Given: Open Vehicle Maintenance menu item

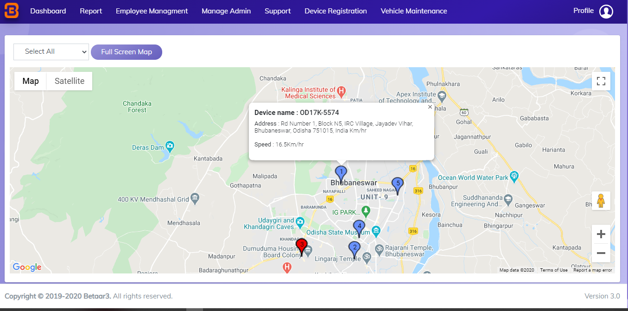Looking at the screenshot, I should (x=414, y=11).
